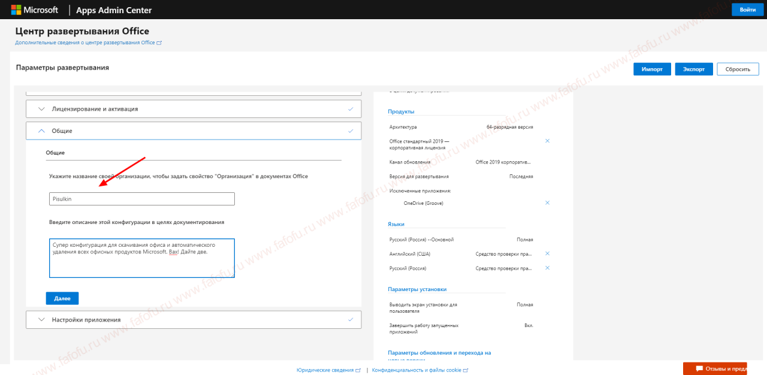Click checkmark icon on Лицензирование и активация row

(351, 109)
